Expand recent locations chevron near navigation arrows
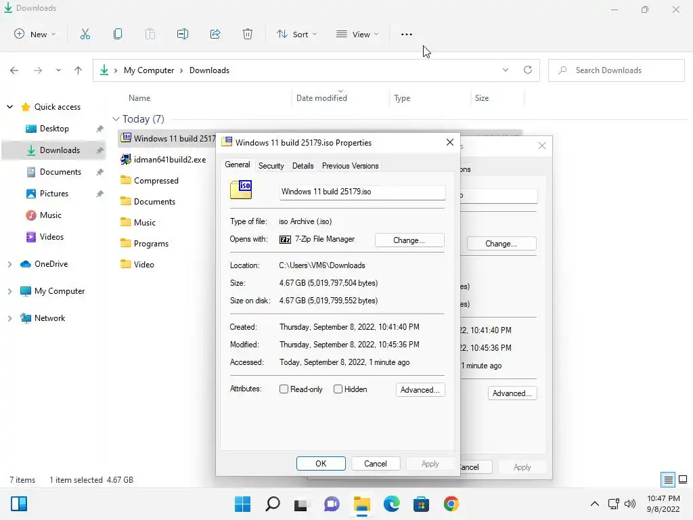 point(58,70)
